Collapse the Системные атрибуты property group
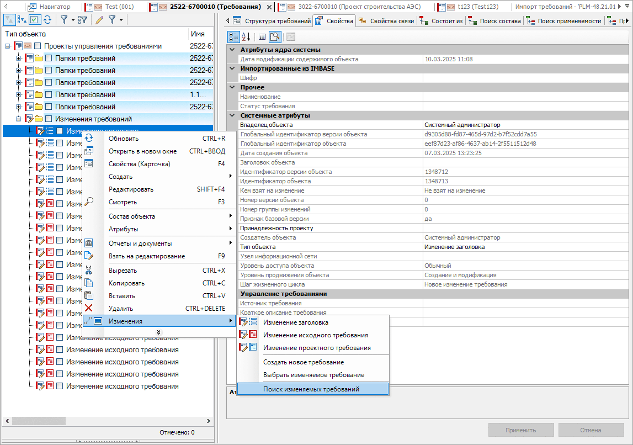Viewport: 633px width, 445px height. [x=232, y=115]
